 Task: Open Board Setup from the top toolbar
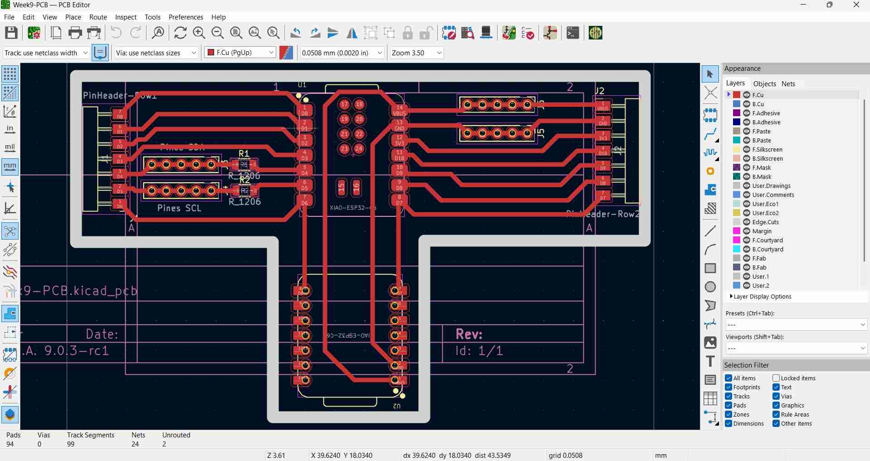click(x=34, y=33)
